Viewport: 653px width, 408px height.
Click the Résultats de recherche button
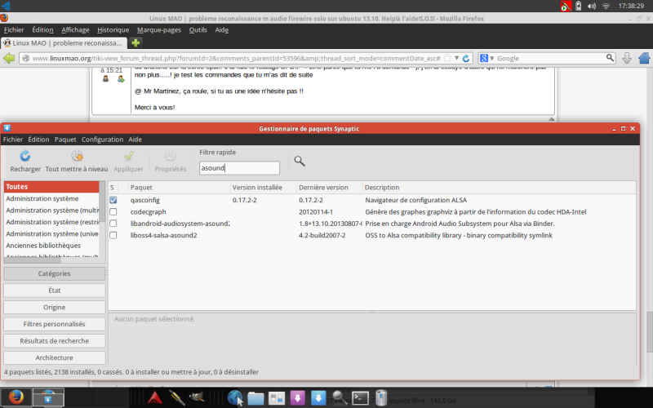pos(54,340)
